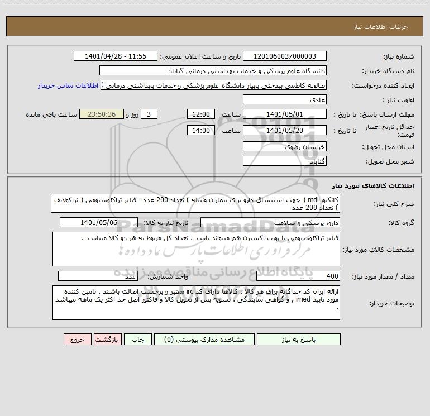The height and width of the screenshot is (416, 430).
Task: Click the goods specifications text area
Action: 196,249
